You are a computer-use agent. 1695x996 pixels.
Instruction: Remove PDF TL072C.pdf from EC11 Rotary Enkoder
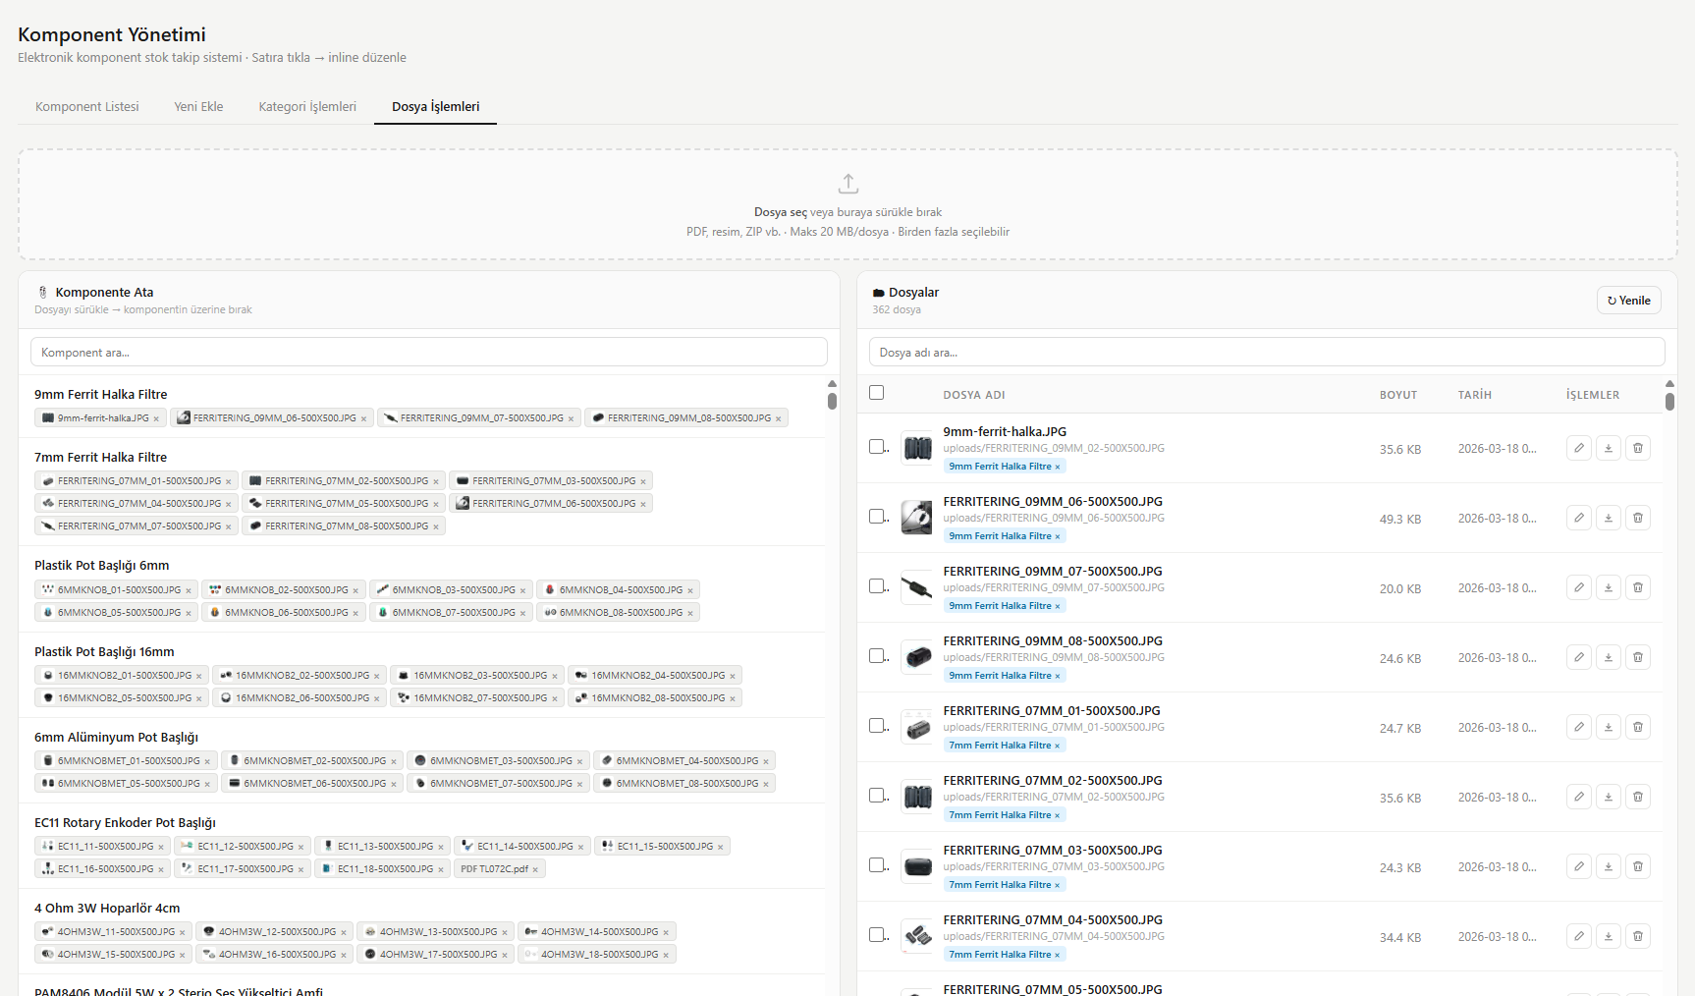(x=535, y=869)
